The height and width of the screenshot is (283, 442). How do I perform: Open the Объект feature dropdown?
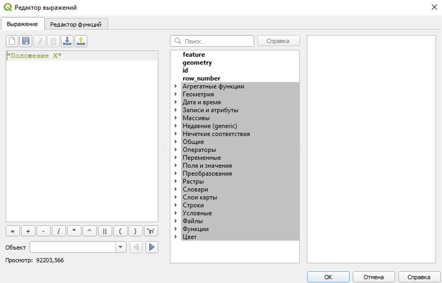tap(121, 247)
